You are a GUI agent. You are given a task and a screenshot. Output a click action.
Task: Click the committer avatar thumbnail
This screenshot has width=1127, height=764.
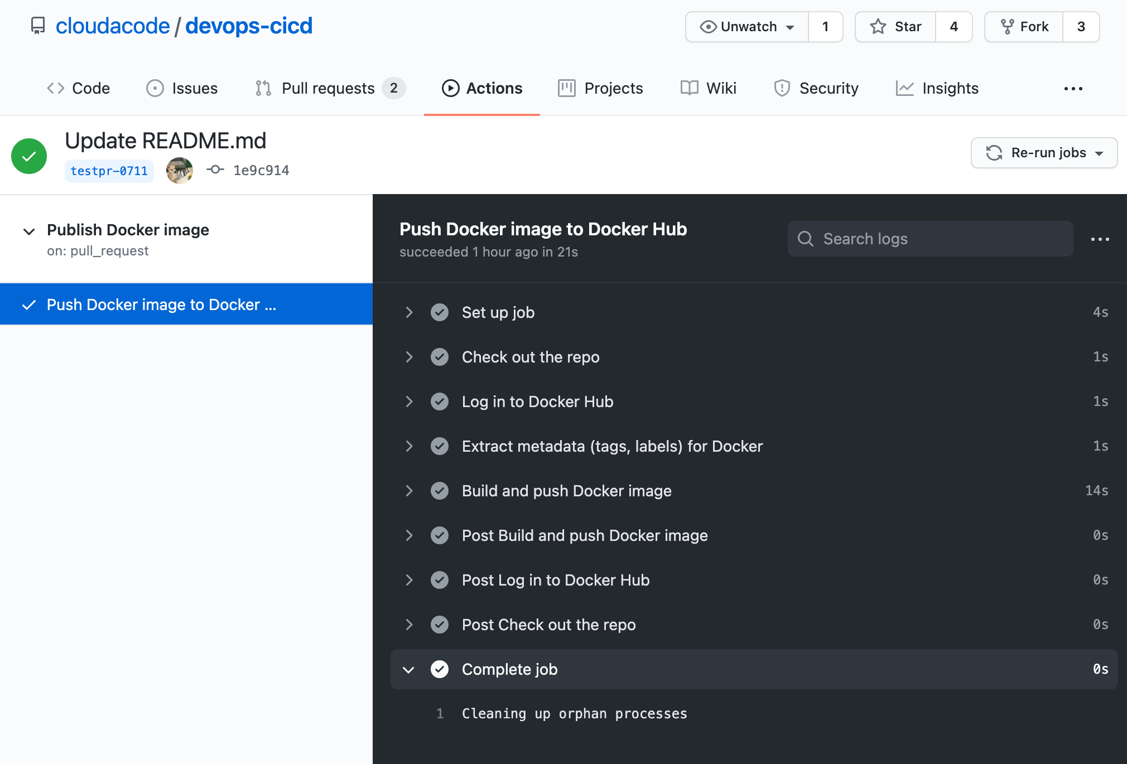click(x=180, y=171)
